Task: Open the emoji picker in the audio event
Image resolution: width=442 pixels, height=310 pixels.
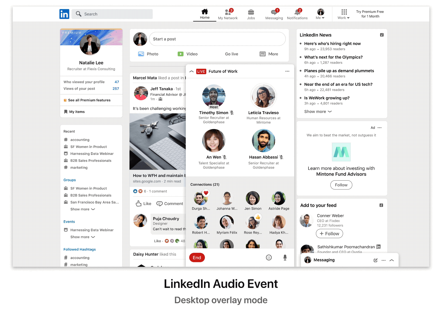Action: point(269,258)
